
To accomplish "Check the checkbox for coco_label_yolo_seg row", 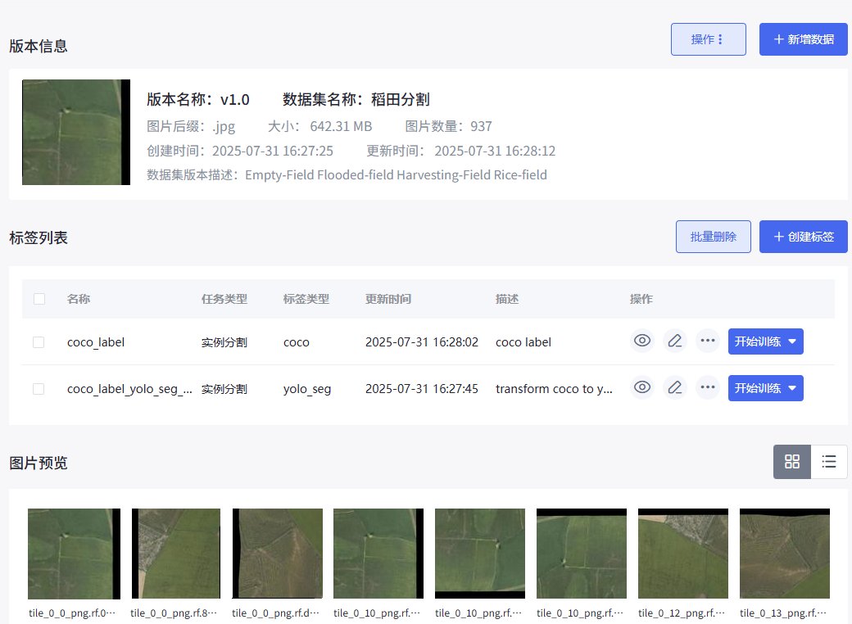I will point(39,388).
